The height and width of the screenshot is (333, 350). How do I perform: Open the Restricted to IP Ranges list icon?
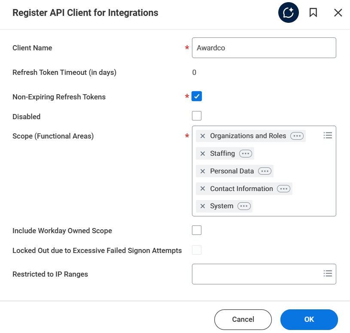coord(328,274)
